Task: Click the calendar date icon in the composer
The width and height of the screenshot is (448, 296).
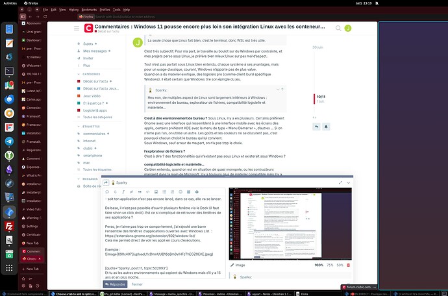Action: point(188,191)
